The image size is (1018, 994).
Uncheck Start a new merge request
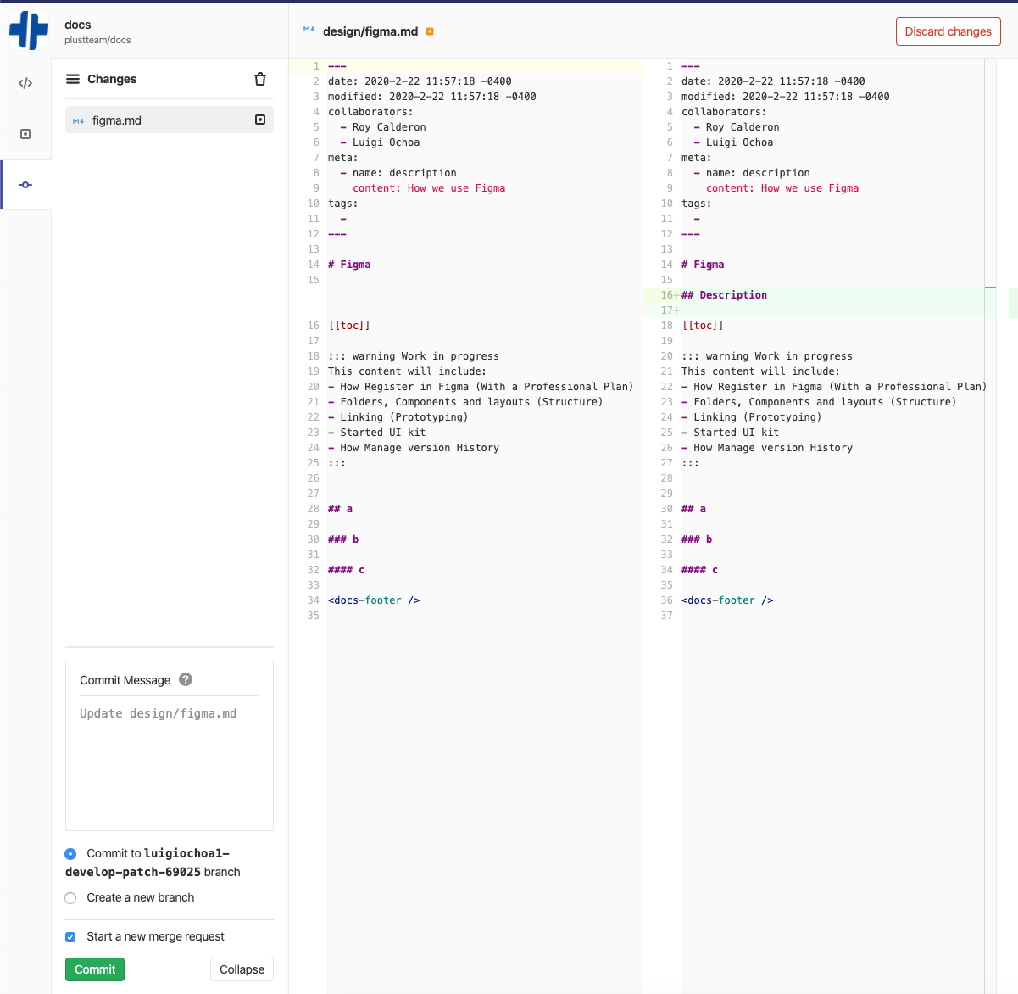(70, 937)
